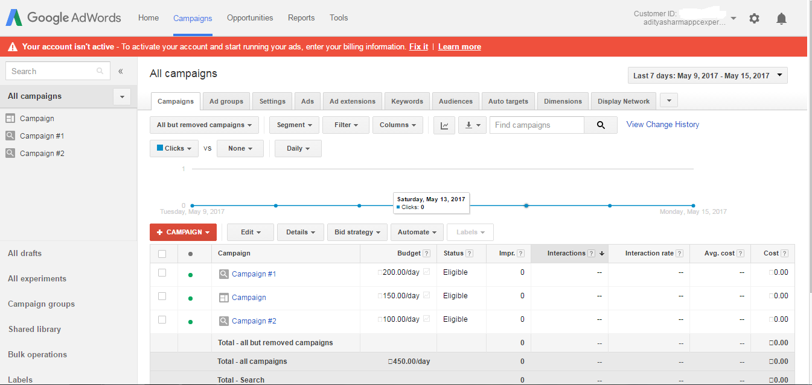This screenshot has width=812, height=385.
Task: Click Impr. column help question mark
Action: [x=521, y=254]
